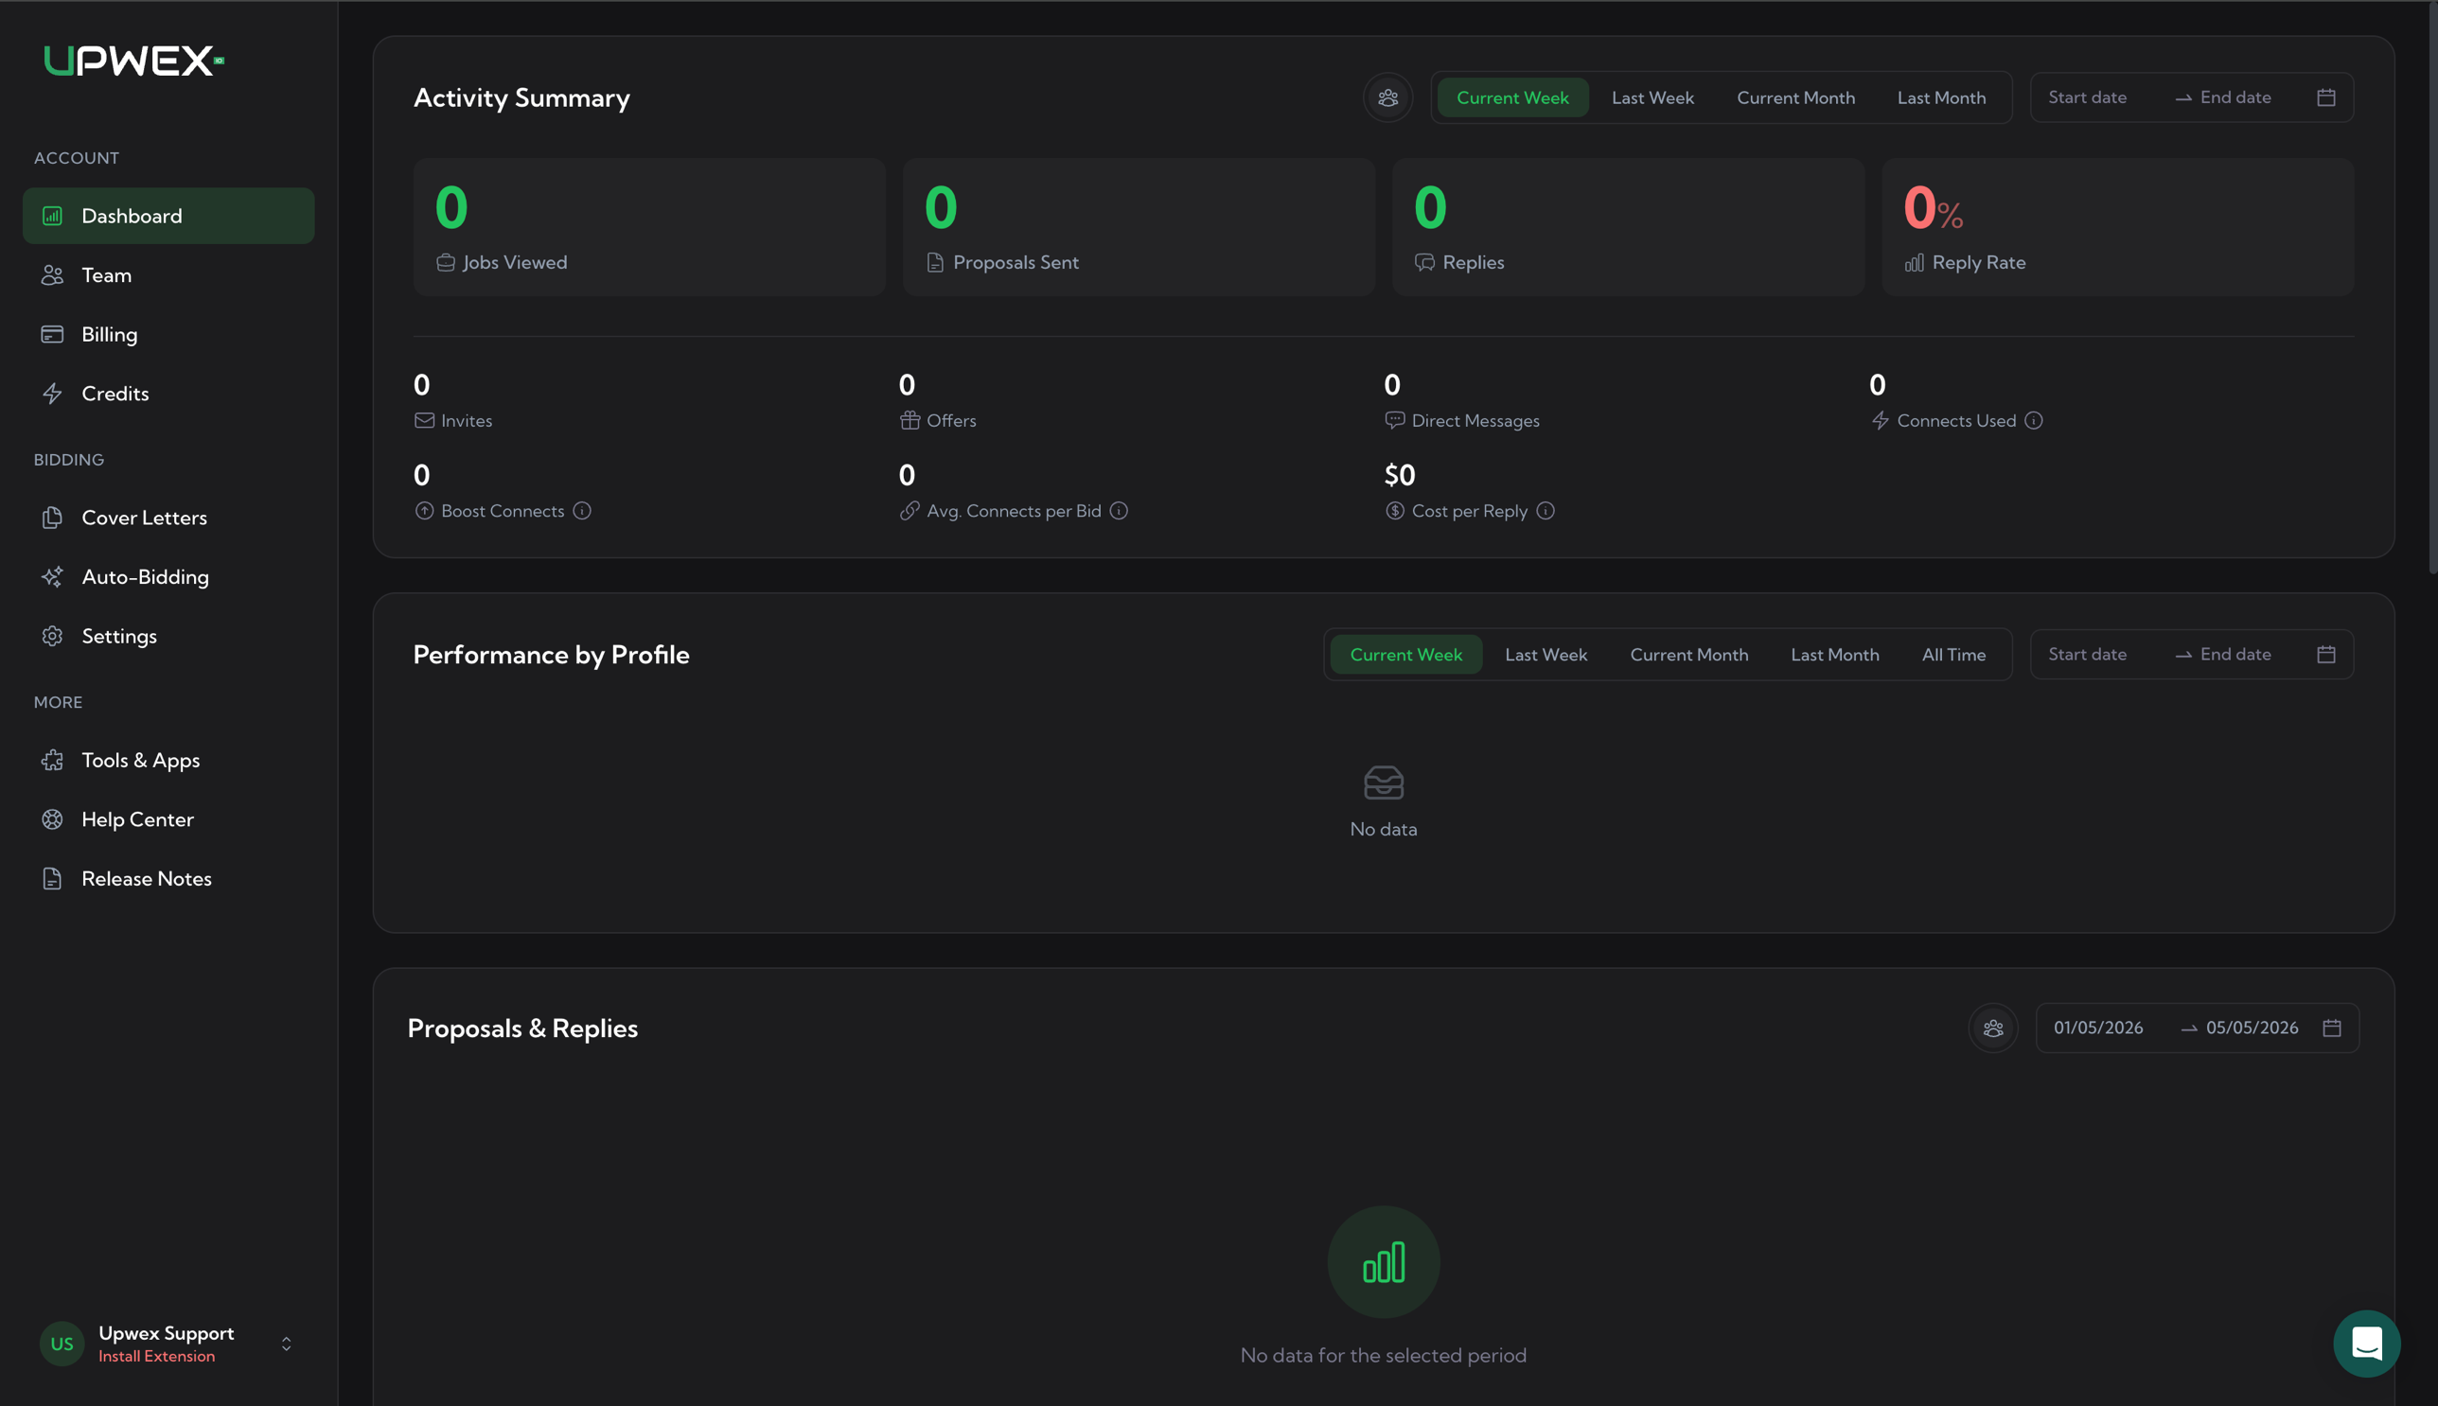Select All Time in Performance by Profile
Image resolution: width=2438 pixels, height=1406 pixels.
coord(1953,655)
